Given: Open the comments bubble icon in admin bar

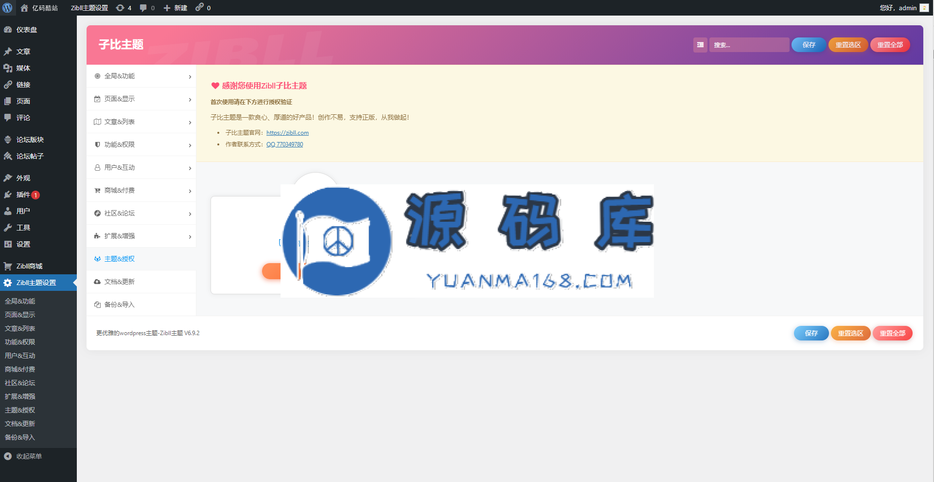Looking at the screenshot, I should coord(147,8).
